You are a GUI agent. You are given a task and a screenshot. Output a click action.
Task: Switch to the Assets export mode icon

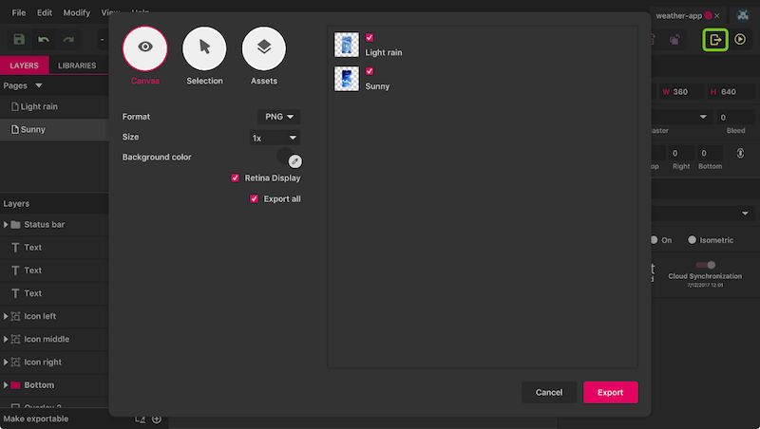(264, 47)
